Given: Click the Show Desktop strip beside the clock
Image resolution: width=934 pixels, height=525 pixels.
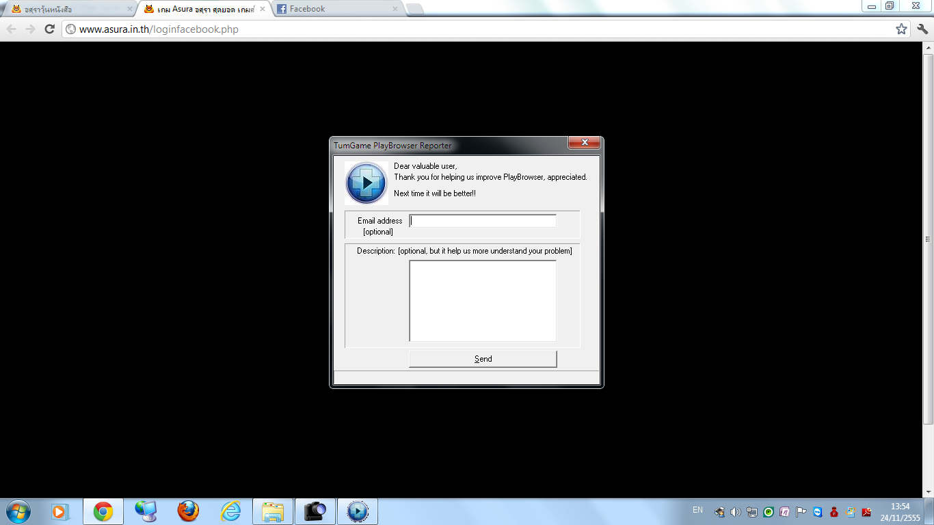Looking at the screenshot, I should tap(929, 511).
